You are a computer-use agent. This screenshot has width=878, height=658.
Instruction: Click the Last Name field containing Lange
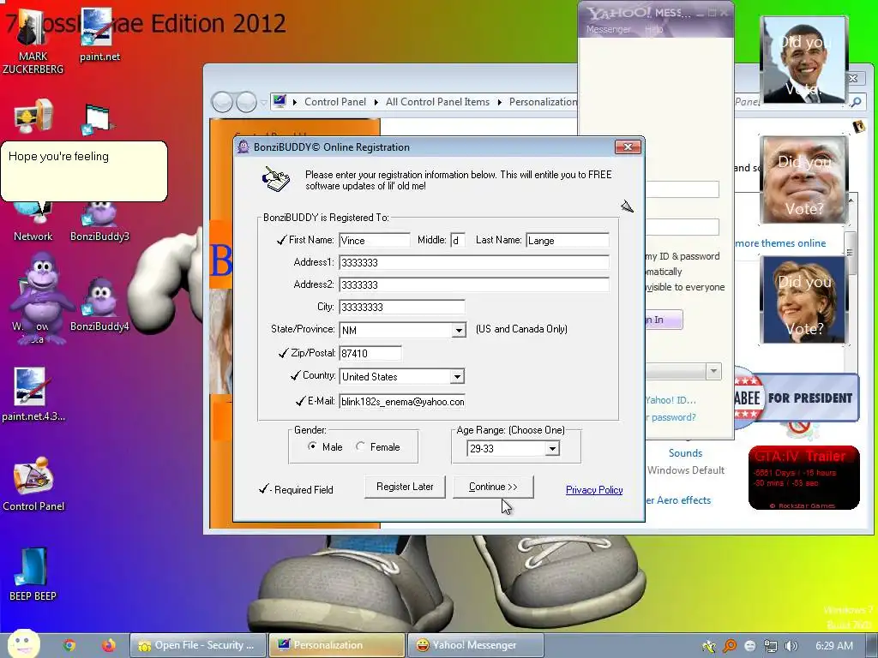pos(568,240)
